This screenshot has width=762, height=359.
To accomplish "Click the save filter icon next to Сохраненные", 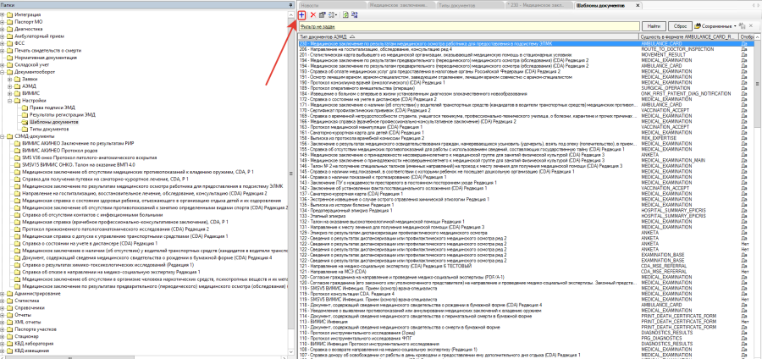I will click(743, 25).
